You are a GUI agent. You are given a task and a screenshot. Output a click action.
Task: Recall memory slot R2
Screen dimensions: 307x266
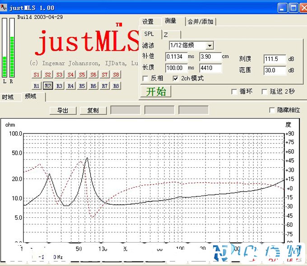[48, 86]
